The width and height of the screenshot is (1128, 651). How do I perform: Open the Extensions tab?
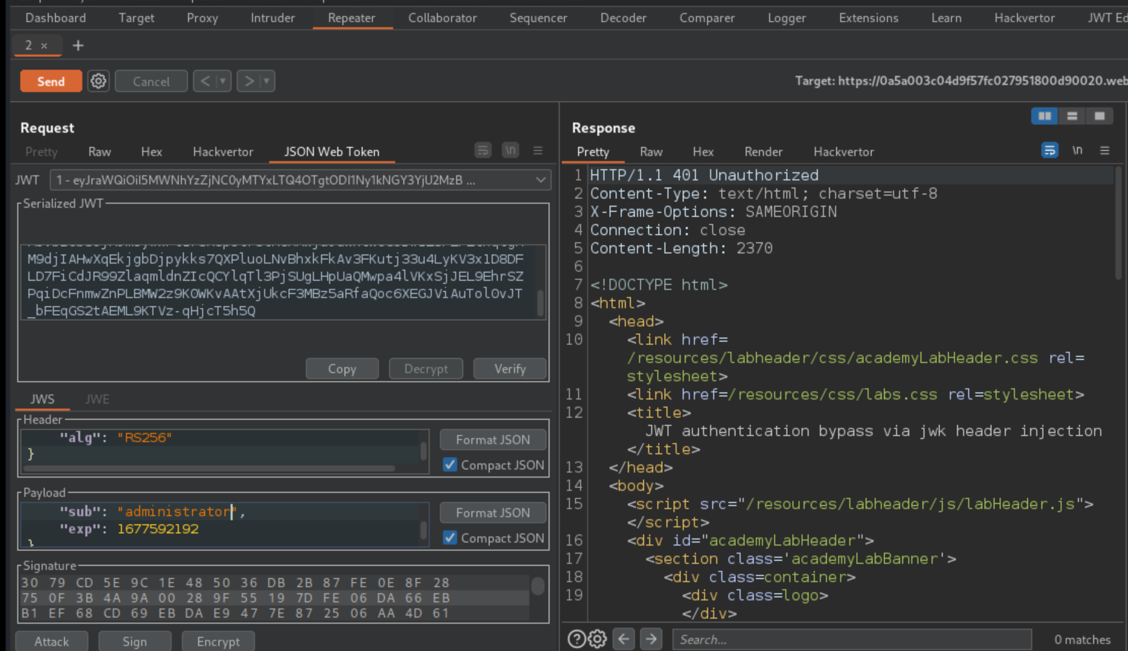[x=869, y=18]
